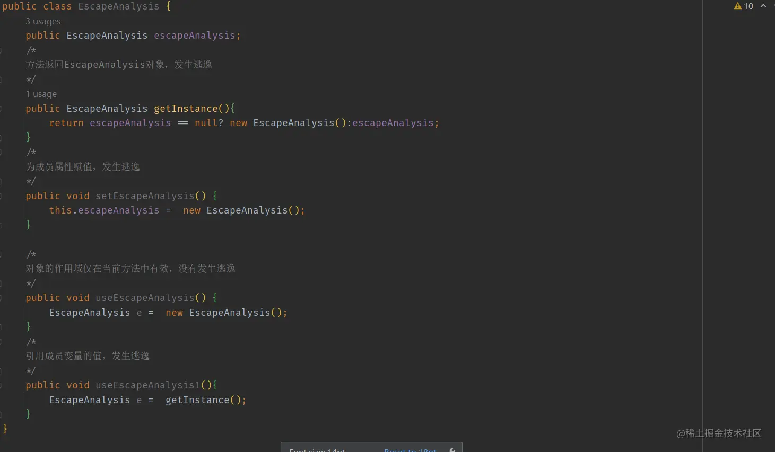Click the getInstance method name in its declaration
The width and height of the screenshot is (775, 452).
click(x=186, y=109)
